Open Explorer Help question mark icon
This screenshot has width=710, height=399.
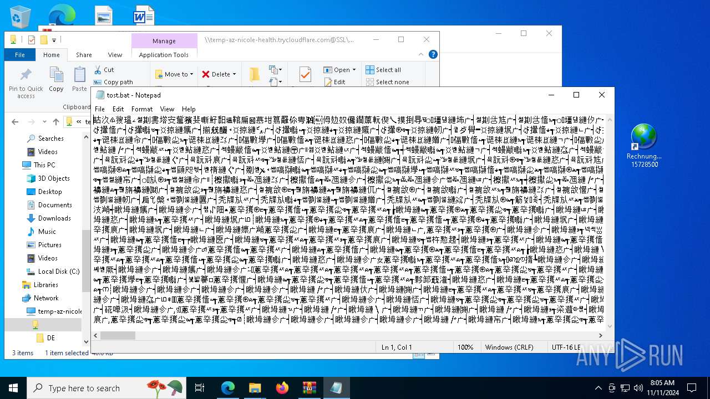pos(433,54)
